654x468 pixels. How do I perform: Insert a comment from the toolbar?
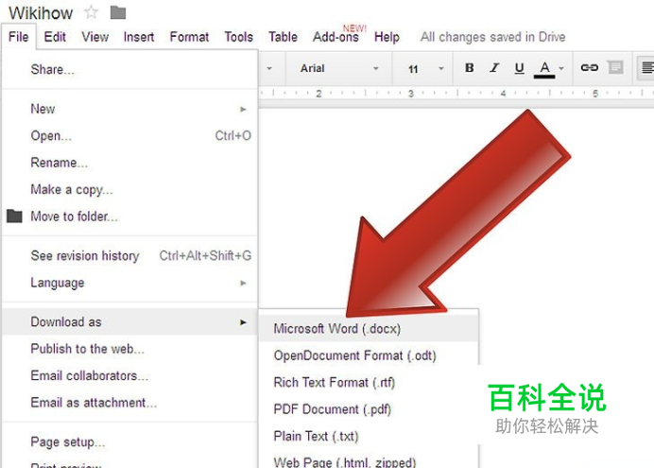point(615,67)
